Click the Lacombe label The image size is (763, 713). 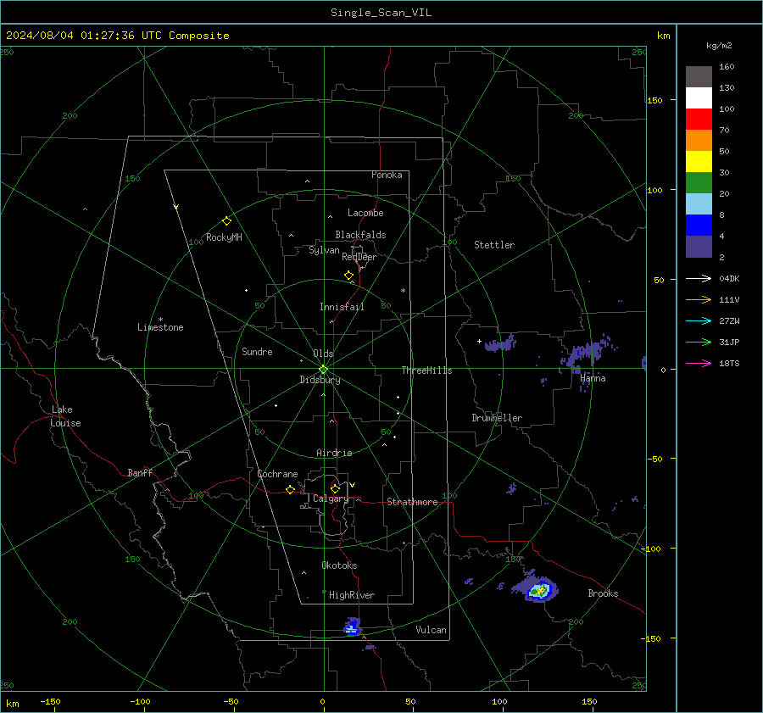(365, 213)
